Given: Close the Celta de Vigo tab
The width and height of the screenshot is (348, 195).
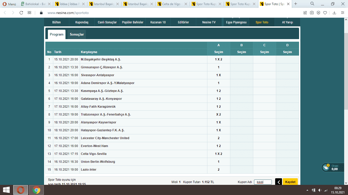Looking at the screenshot, I should [186, 4].
